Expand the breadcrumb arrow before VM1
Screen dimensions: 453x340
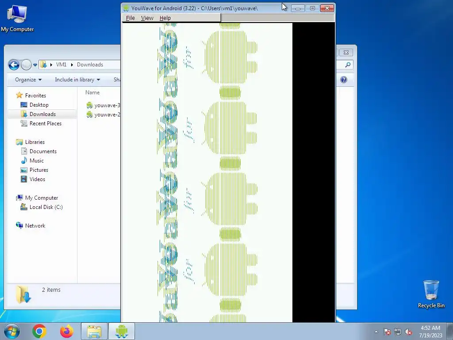pos(51,65)
